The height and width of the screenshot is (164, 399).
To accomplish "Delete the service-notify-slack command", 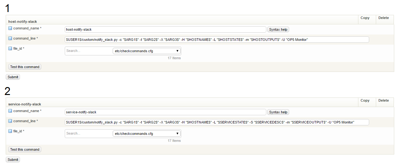I will [x=383, y=101].
